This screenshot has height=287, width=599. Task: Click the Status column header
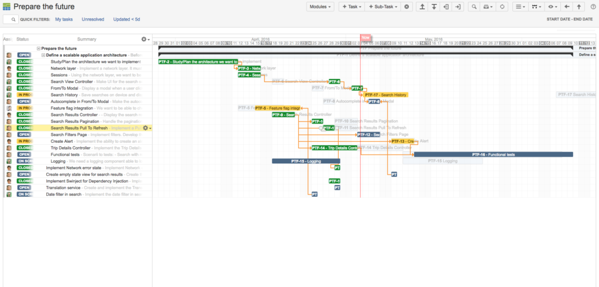23,39
